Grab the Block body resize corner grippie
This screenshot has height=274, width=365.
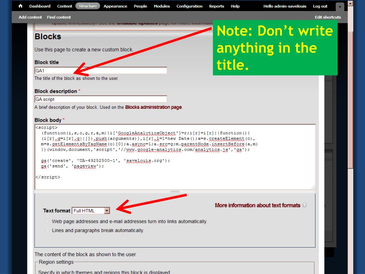(313, 187)
